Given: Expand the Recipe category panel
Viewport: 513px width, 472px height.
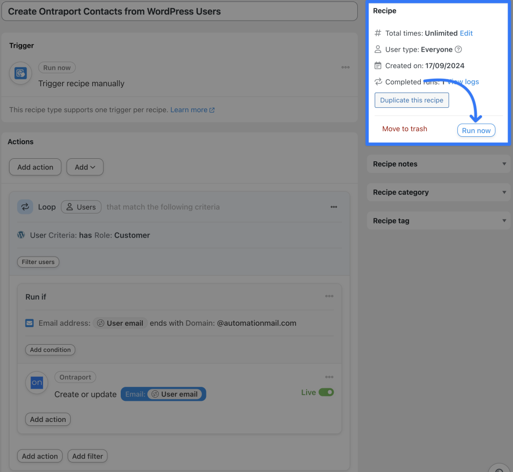Looking at the screenshot, I should coord(438,192).
